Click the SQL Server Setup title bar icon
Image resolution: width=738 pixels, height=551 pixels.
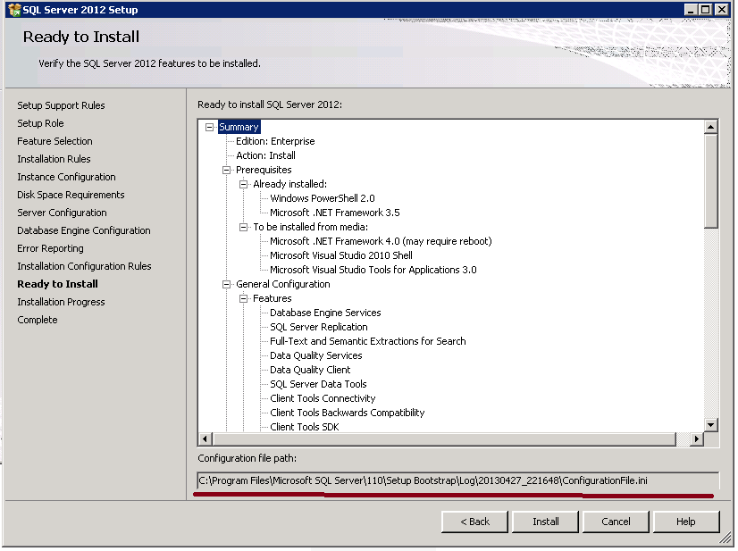coord(14,10)
